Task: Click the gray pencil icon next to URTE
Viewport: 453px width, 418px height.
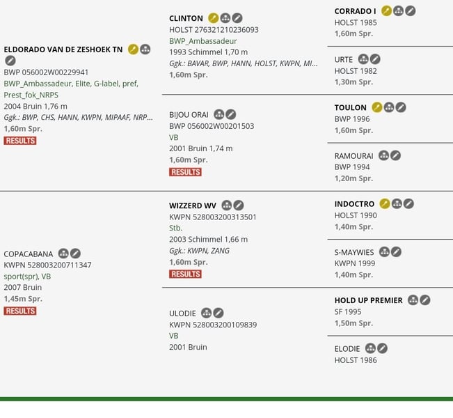Action: click(x=375, y=60)
